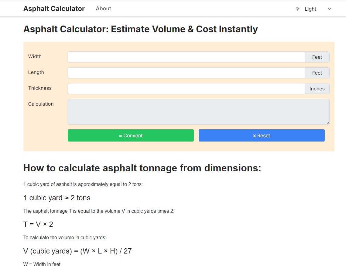The width and height of the screenshot is (346, 266).
Task: Click the Feet unit tag beside Length
Action: point(317,73)
